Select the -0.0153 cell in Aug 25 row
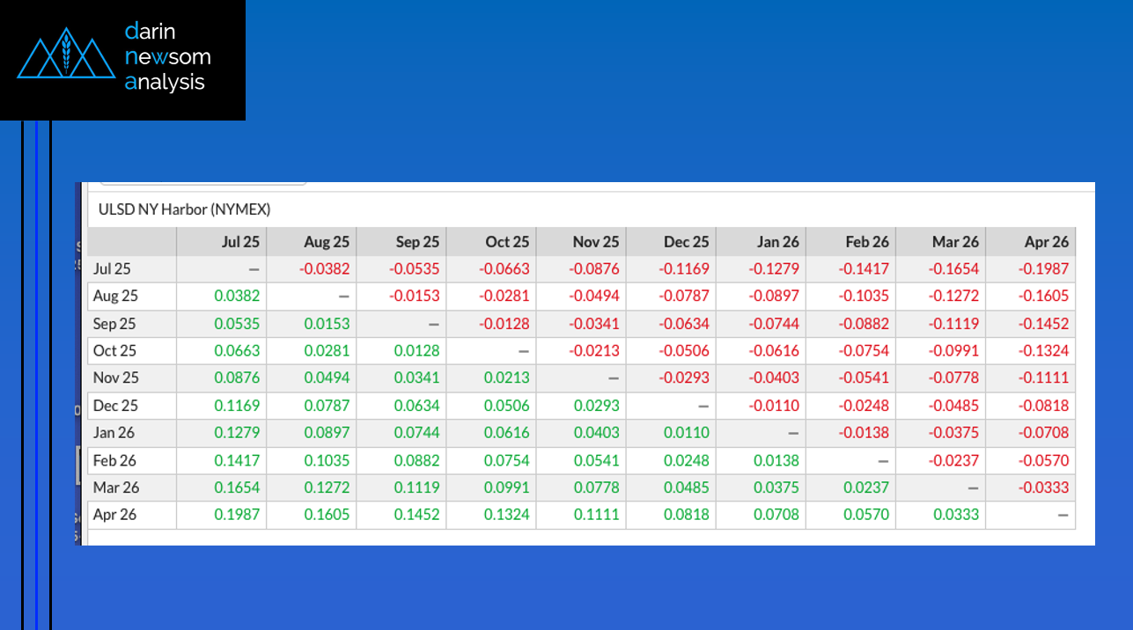Image resolution: width=1133 pixels, height=630 pixels. [x=415, y=296]
